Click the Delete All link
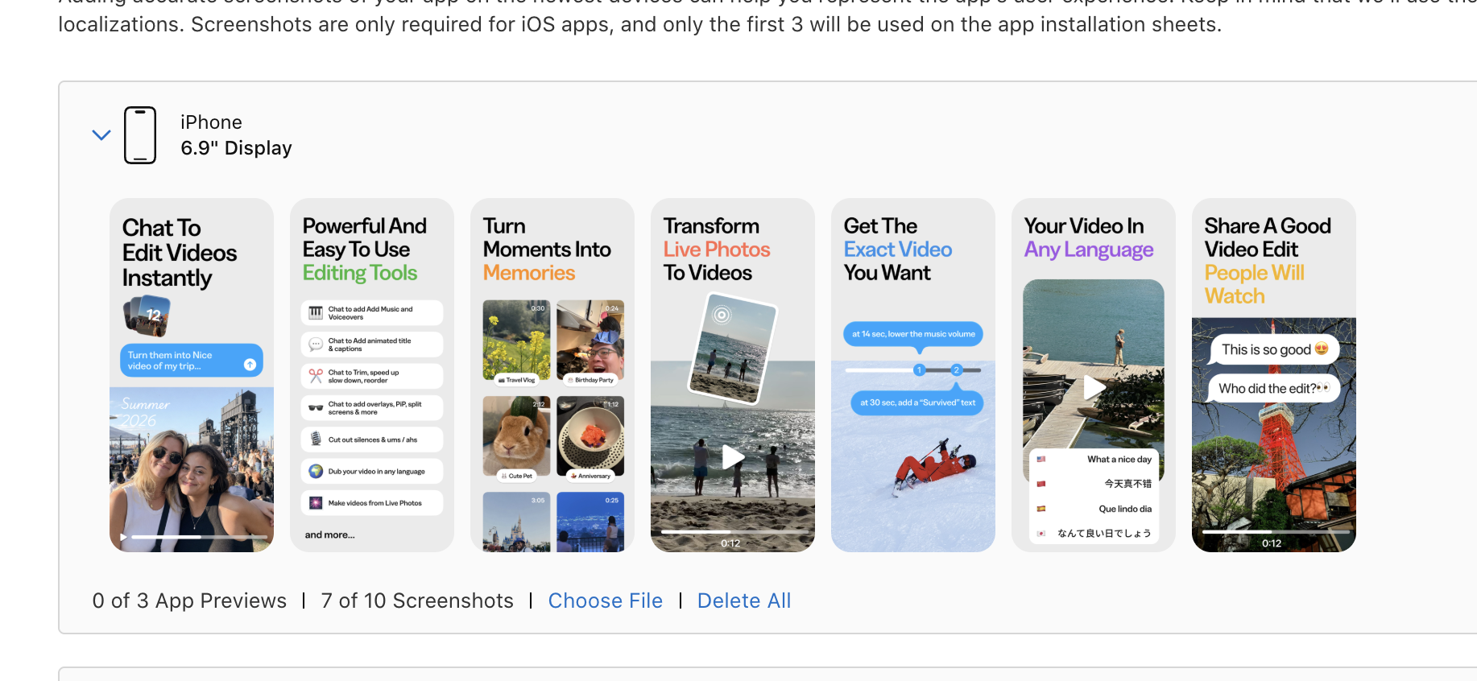This screenshot has height=681, width=1477. (x=744, y=601)
